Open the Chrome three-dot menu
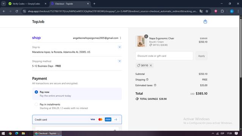 point(238,11)
